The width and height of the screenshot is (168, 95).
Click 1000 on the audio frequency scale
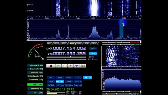(119, 69)
